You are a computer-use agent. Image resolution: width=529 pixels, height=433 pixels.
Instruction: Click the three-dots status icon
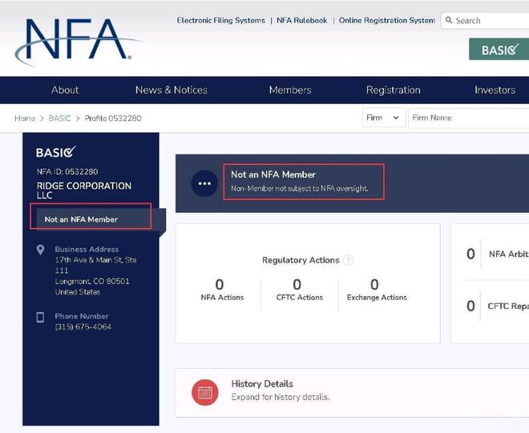(204, 183)
